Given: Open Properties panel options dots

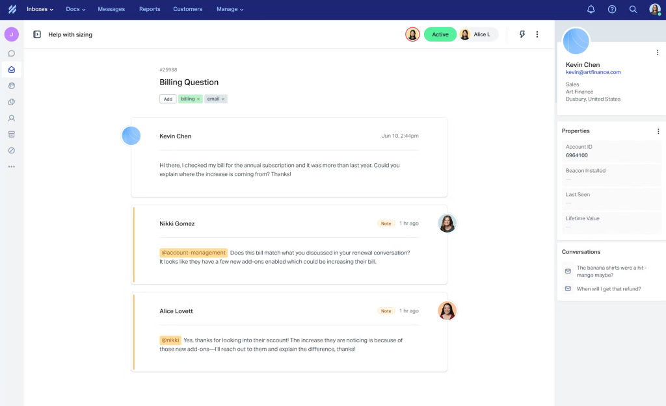Looking at the screenshot, I should pyautogui.click(x=658, y=131).
